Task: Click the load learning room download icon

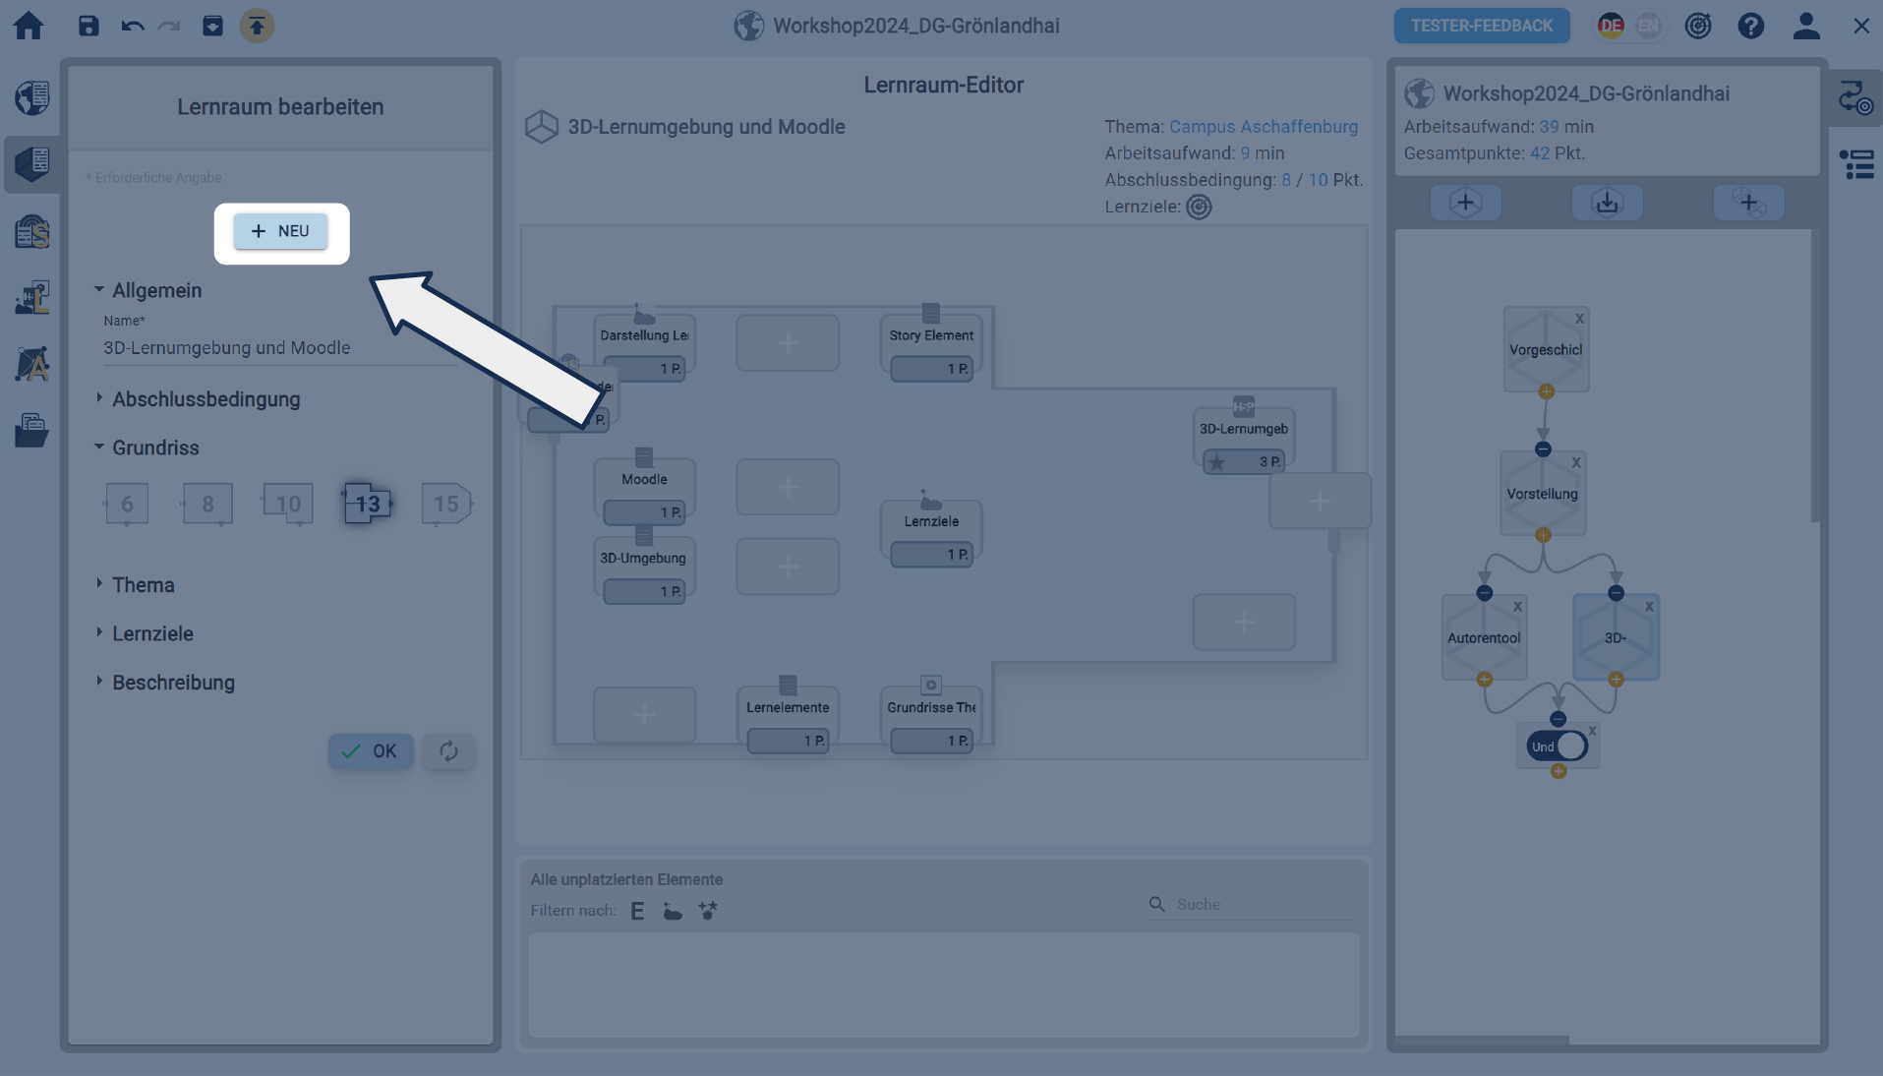Action: (1607, 203)
